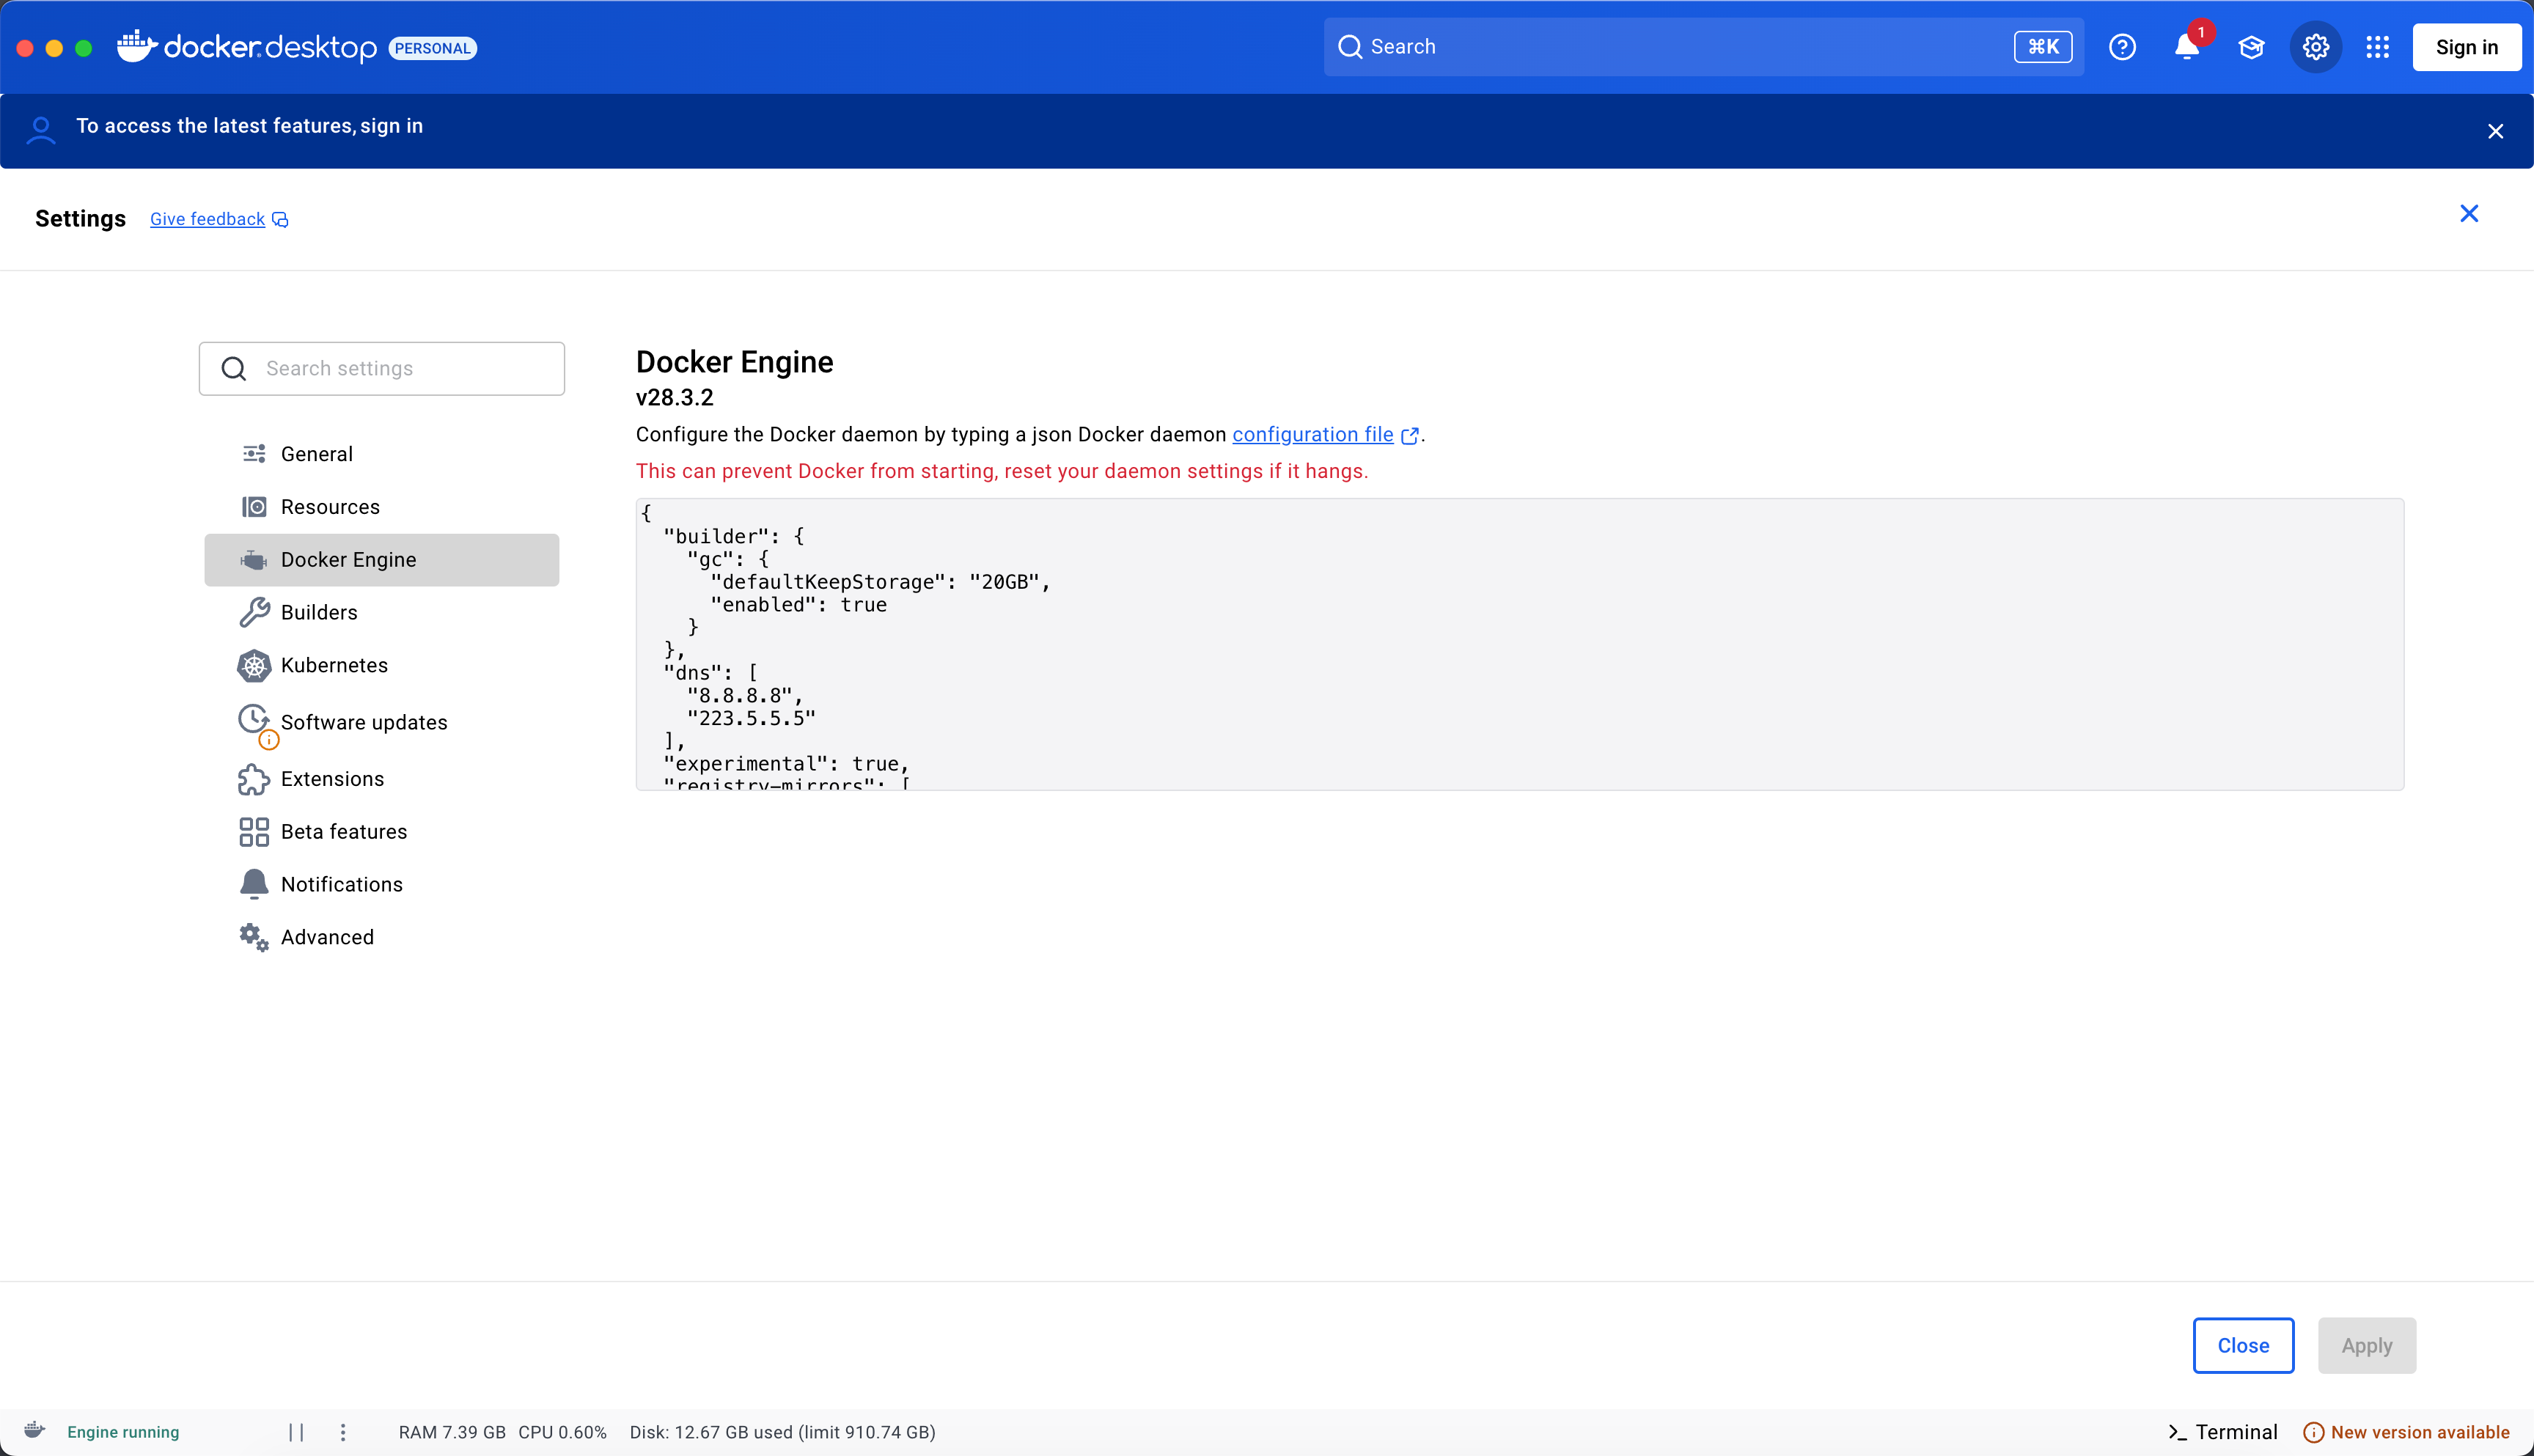The width and height of the screenshot is (2534, 1456).
Task: Open the Learning center graduation cap icon
Action: coord(2251,47)
